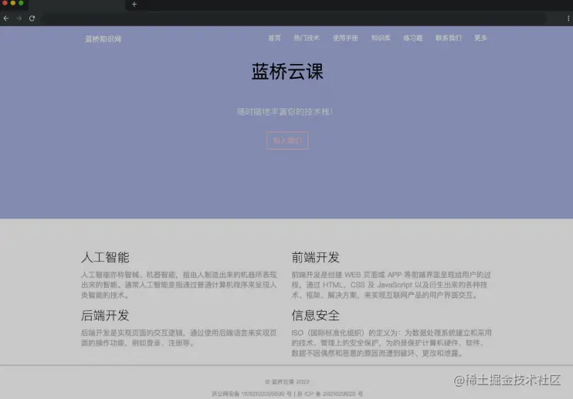573x399 pixels.
Task: Click the green macOS maximize window button
Action: click(x=21, y=3)
